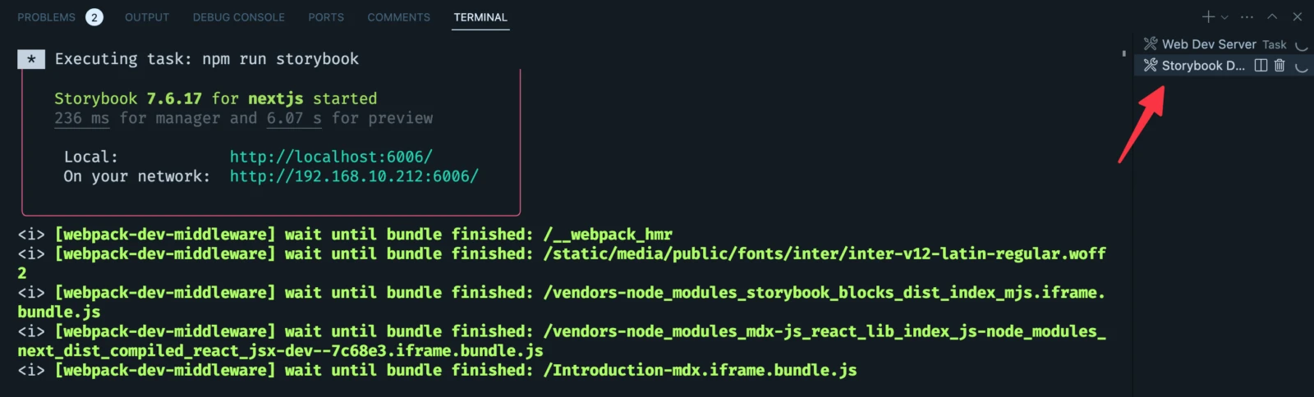
Task: Click the new terminal plus icon
Action: (x=1207, y=17)
